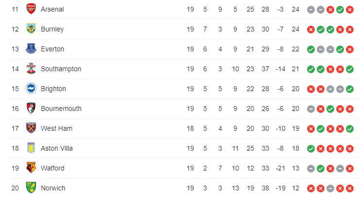Click Arsenal's most recent loss icon
The image size is (360, 203).
coord(350,10)
